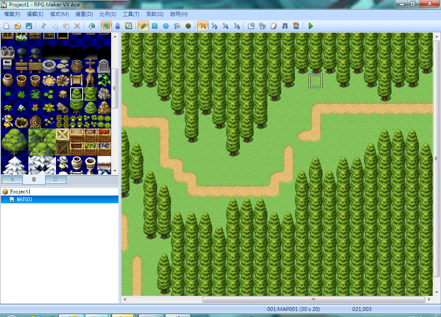This screenshot has height=317, width=441.
Task: Select MAP001 in the map tree
Action: click(x=25, y=199)
